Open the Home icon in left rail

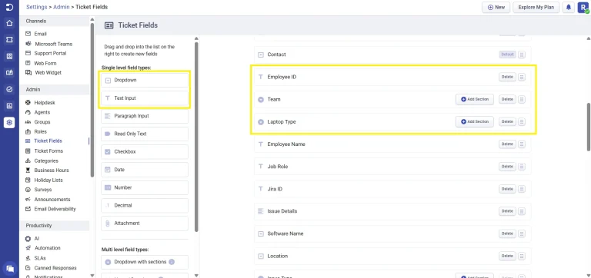click(x=9, y=23)
